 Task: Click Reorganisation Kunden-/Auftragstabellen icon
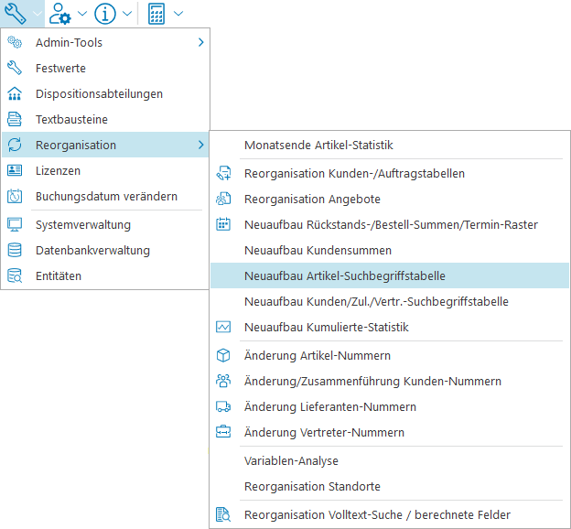point(223,173)
